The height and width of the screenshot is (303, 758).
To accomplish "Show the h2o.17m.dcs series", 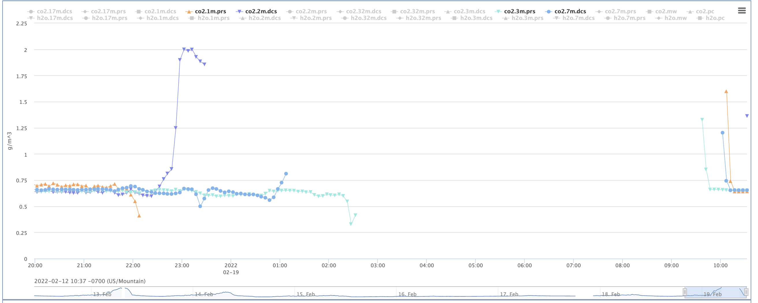I will 55,18.
